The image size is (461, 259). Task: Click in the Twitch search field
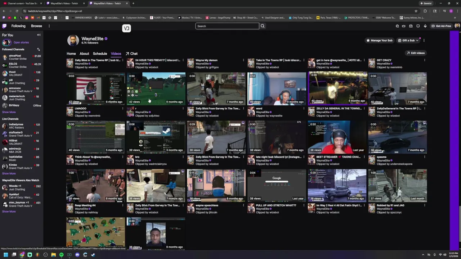coord(227,26)
